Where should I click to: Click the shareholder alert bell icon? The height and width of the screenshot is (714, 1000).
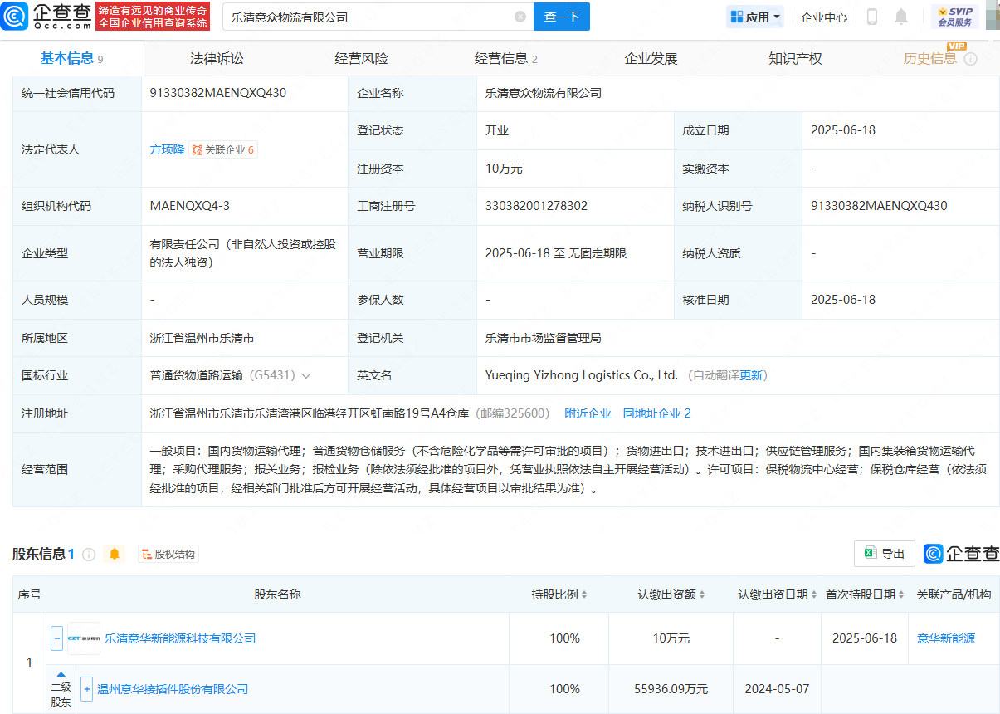[115, 554]
